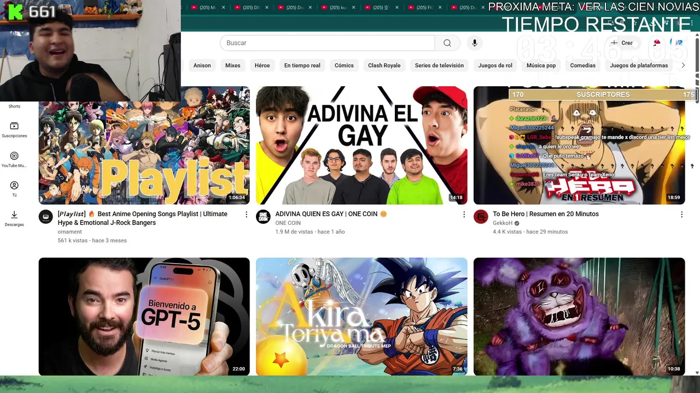Open options menu for To Be Hero video
This screenshot has width=700, height=393.
coord(681,215)
